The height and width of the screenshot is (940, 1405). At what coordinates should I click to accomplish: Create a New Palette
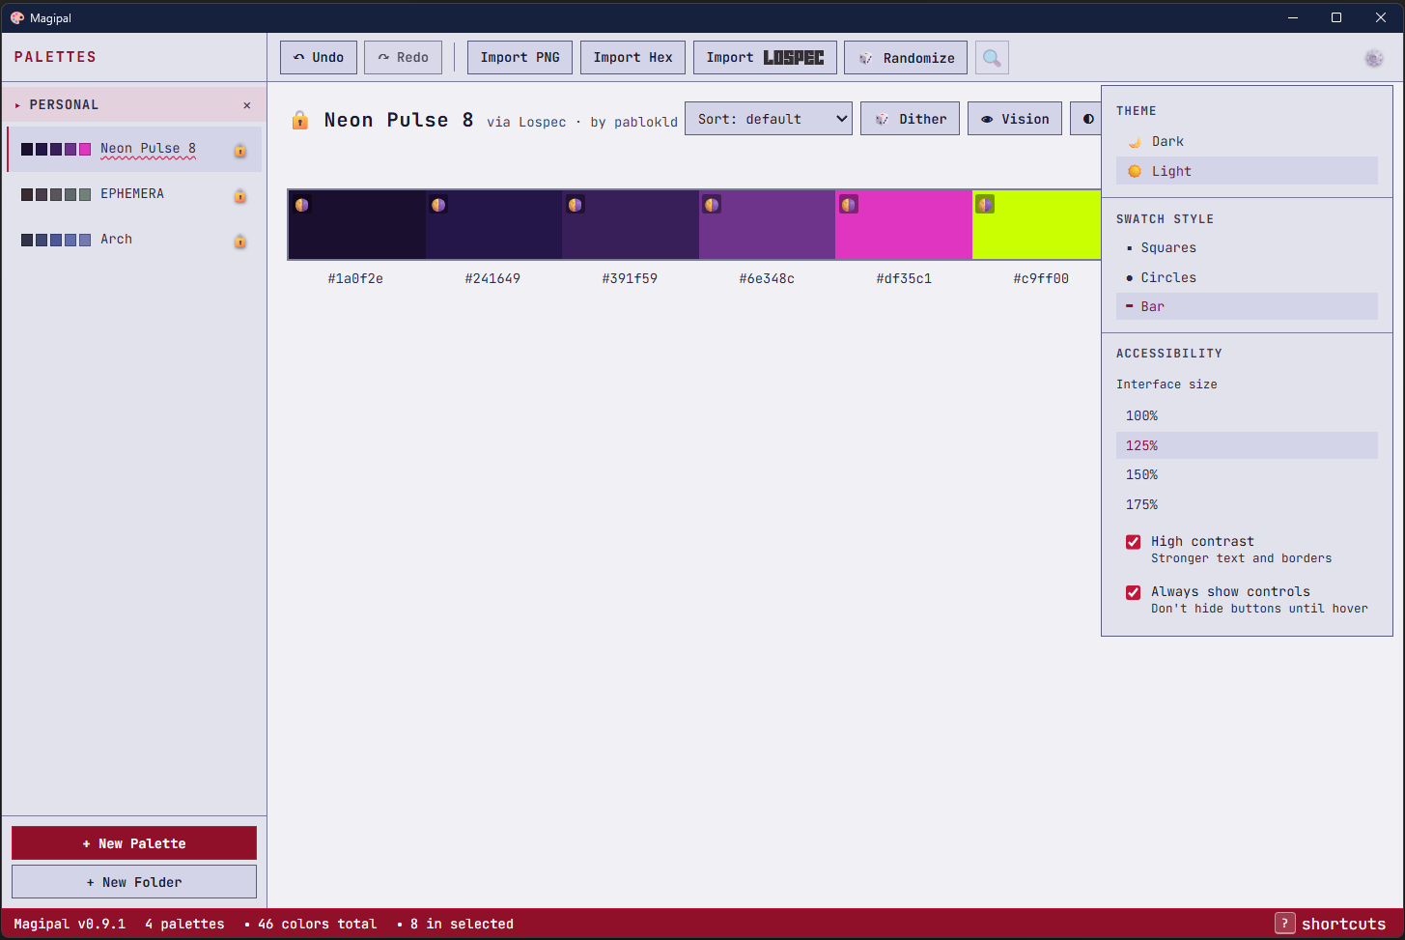coord(134,843)
